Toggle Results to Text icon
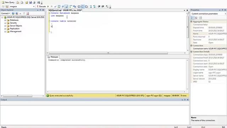This screenshot has width=227, height=128. click(x=79, y=6)
